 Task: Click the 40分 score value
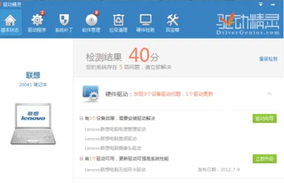pyautogui.click(x=144, y=55)
